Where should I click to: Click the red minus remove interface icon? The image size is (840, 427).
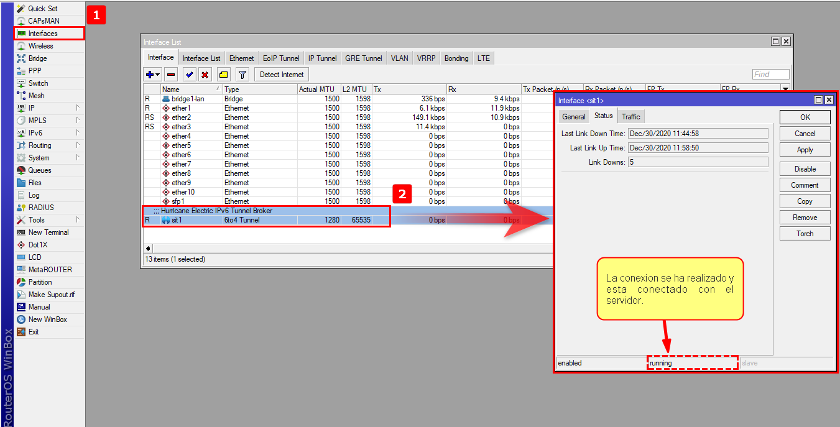[x=171, y=75]
